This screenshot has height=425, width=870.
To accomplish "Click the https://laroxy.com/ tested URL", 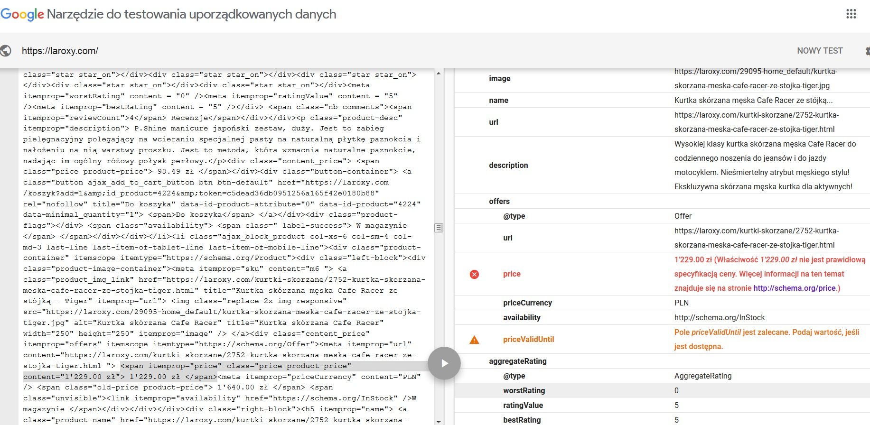I will [60, 51].
